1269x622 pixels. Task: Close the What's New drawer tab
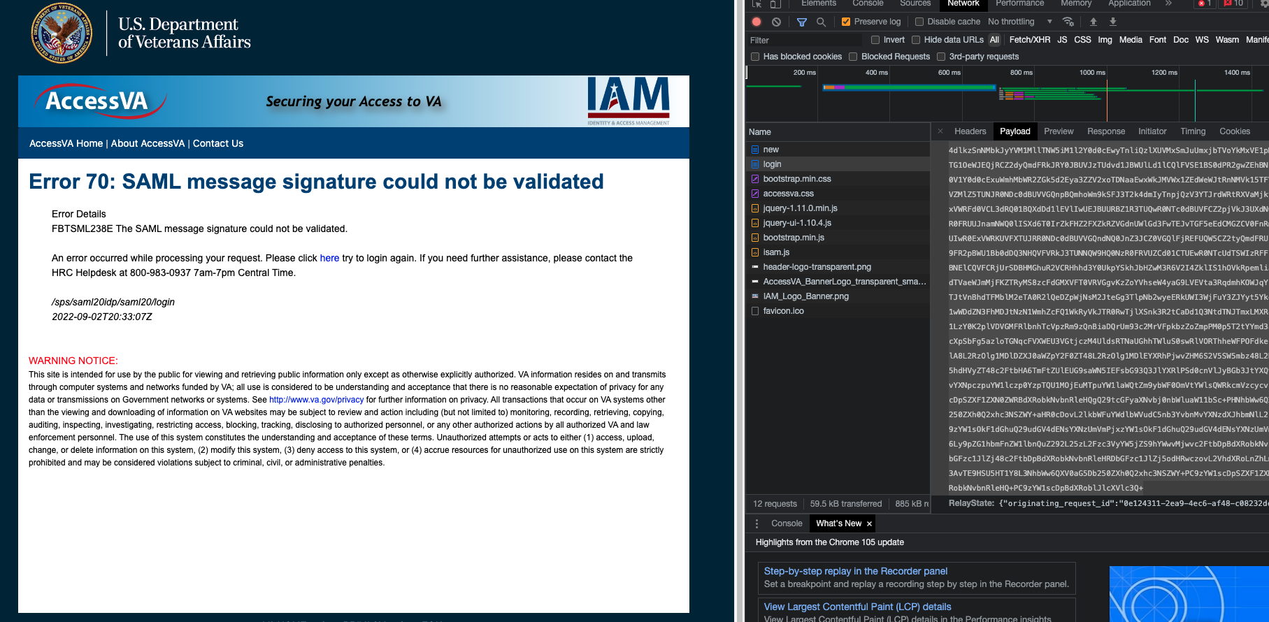(x=869, y=523)
